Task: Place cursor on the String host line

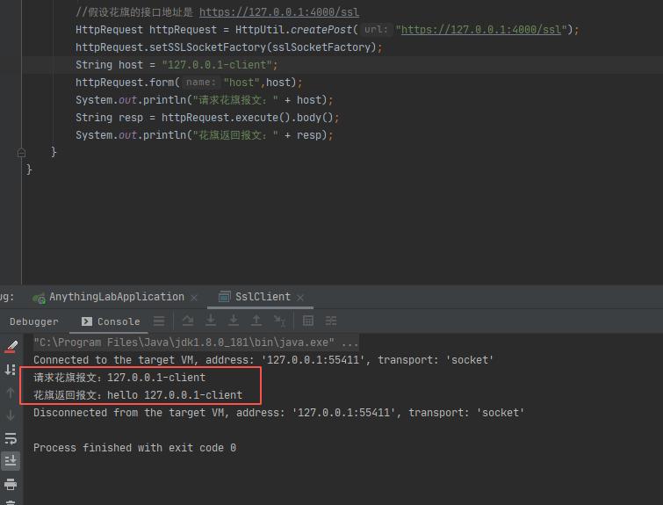Action: pos(177,65)
